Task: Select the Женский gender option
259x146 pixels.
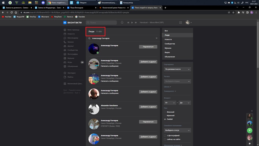Action: 165,112
